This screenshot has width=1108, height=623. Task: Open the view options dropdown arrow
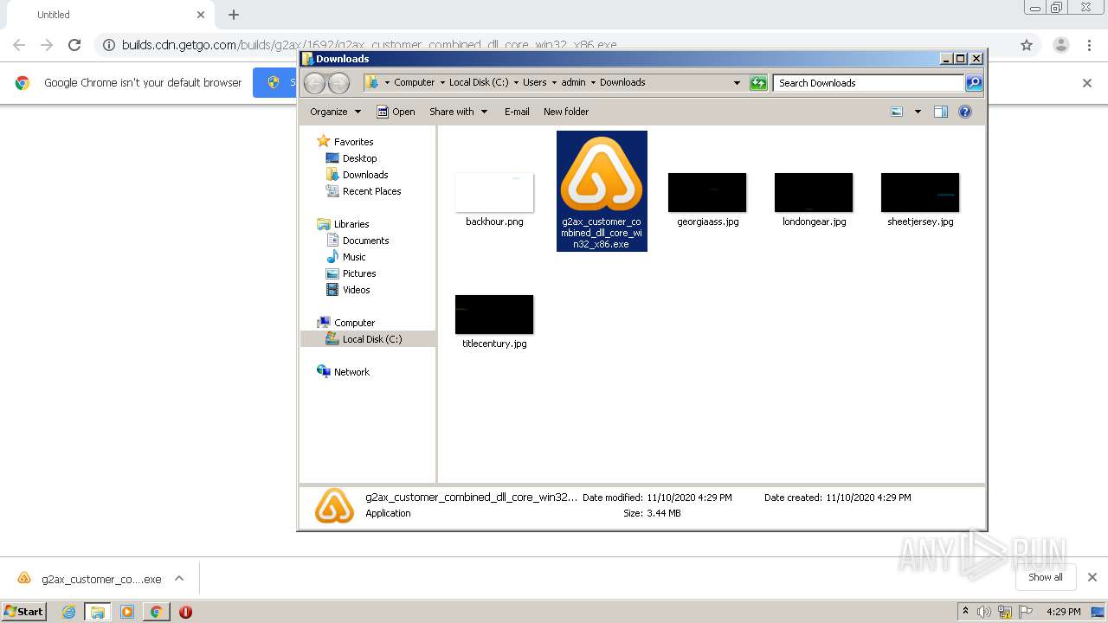[918, 112]
